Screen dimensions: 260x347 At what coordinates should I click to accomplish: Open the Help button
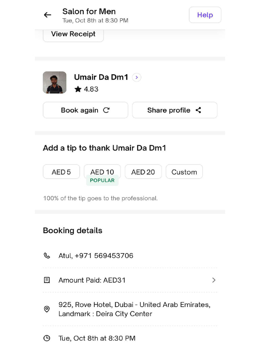(205, 15)
